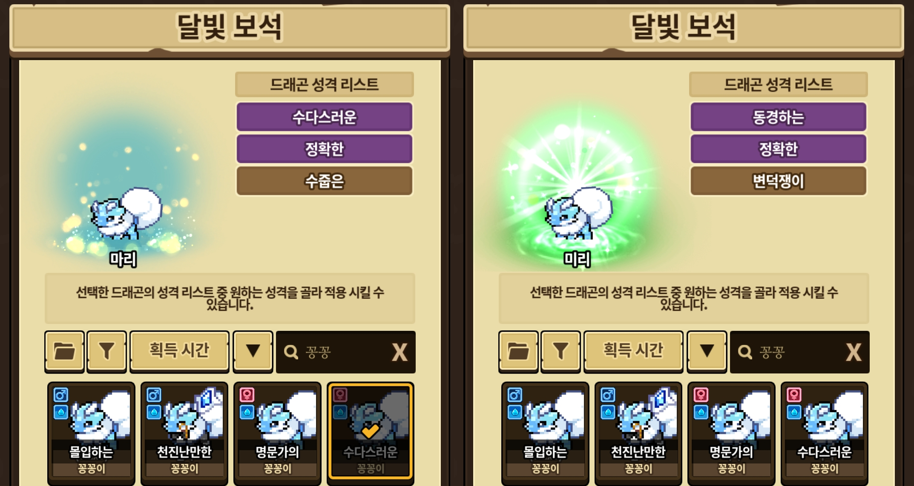This screenshot has width=914, height=486.
Task: Open the filter funnel in left panel
Action: pyautogui.click(x=106, y=352)
